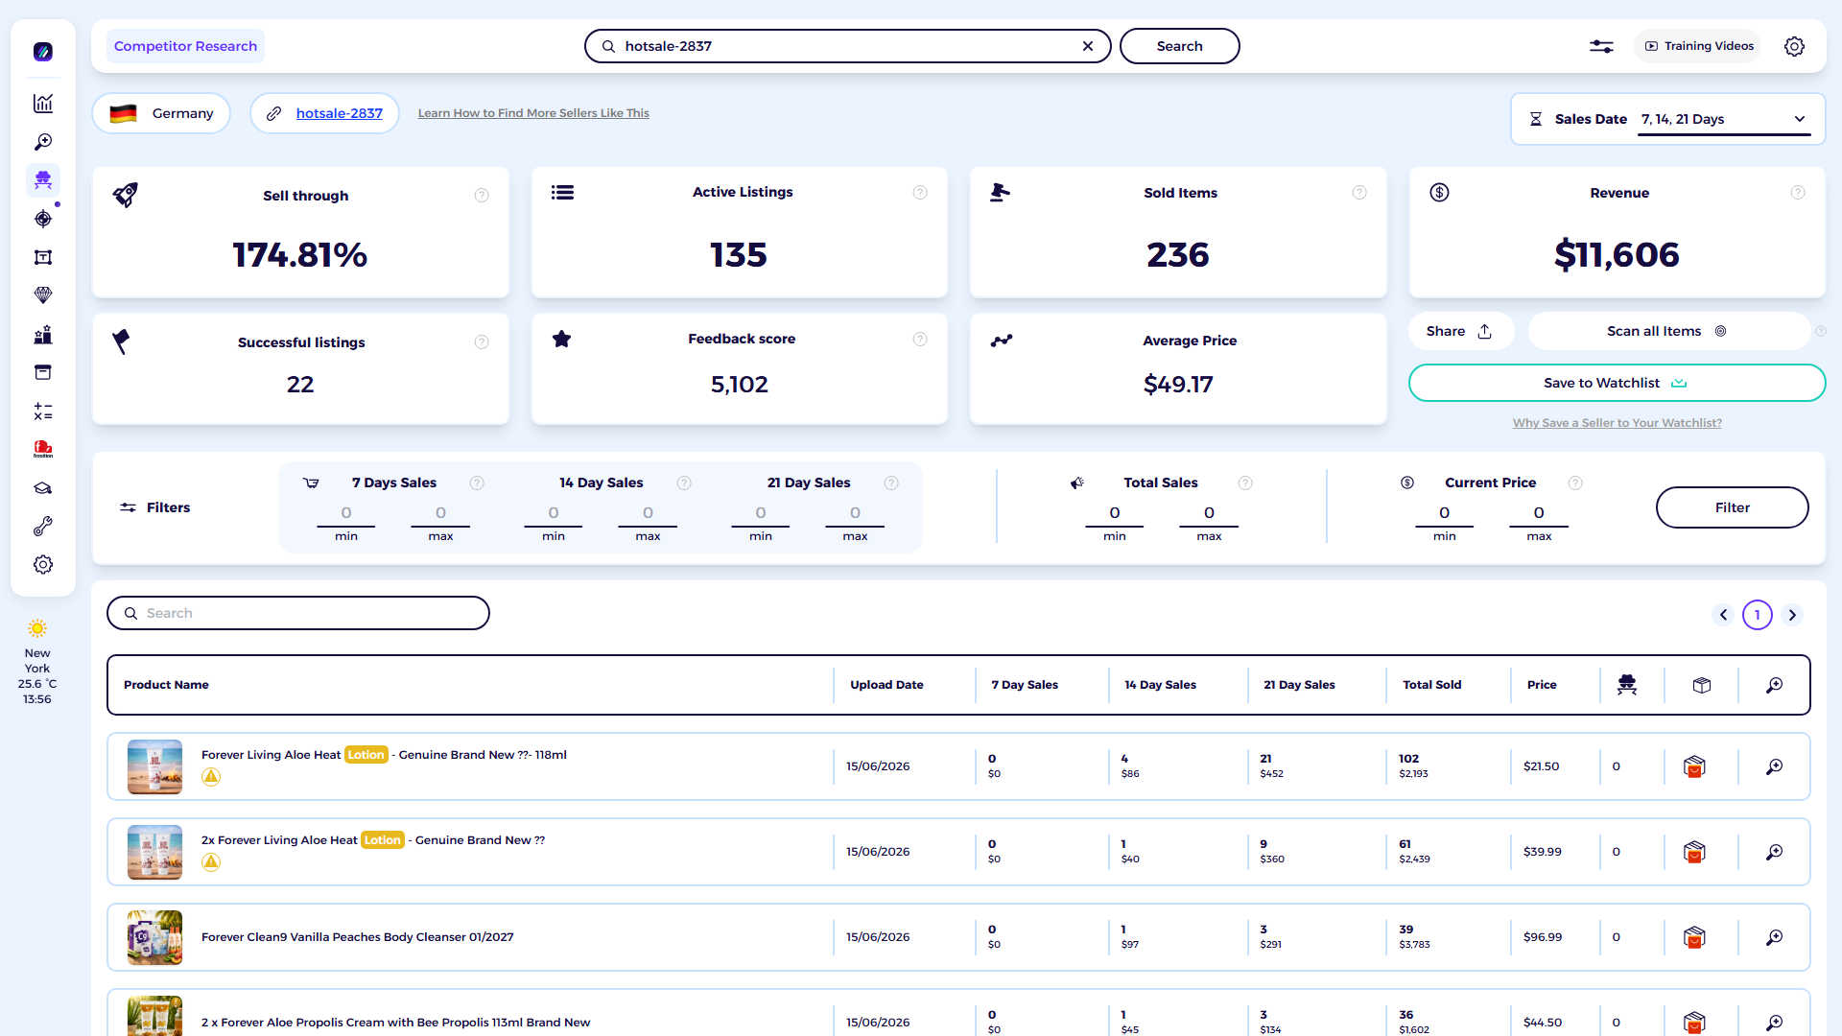
Task: Open Training Videos
Action: tap(1699, 46)
